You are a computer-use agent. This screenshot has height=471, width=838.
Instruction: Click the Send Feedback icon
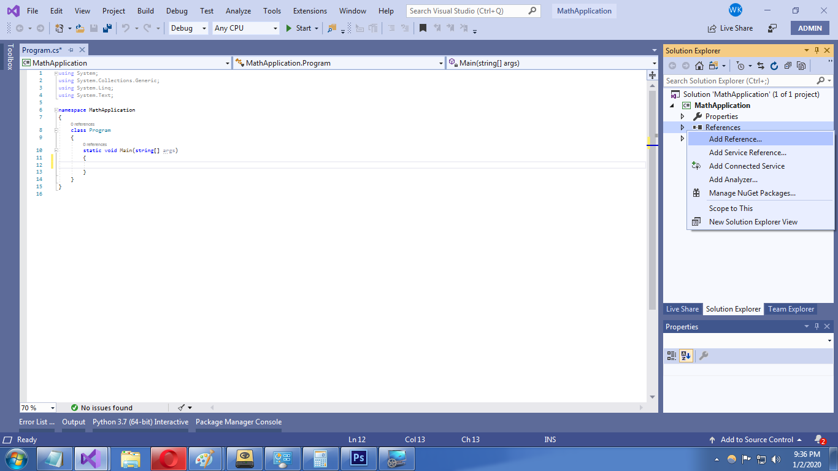click(x=772, y=28)
